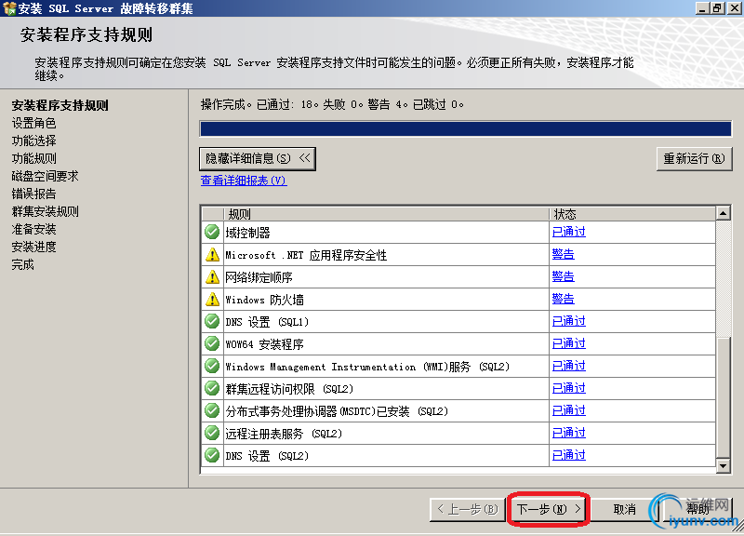This screenshot has height=536, width=744.
Task: Click the 操作完成 status summary text
Action: [332, 104]
